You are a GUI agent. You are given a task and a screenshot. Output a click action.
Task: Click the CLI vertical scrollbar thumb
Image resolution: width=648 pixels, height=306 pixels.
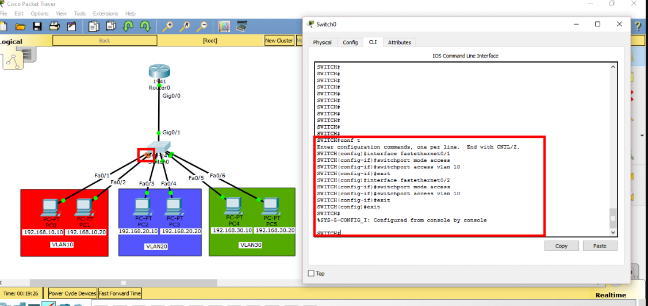pyautogui.click(x=613, y=218)
